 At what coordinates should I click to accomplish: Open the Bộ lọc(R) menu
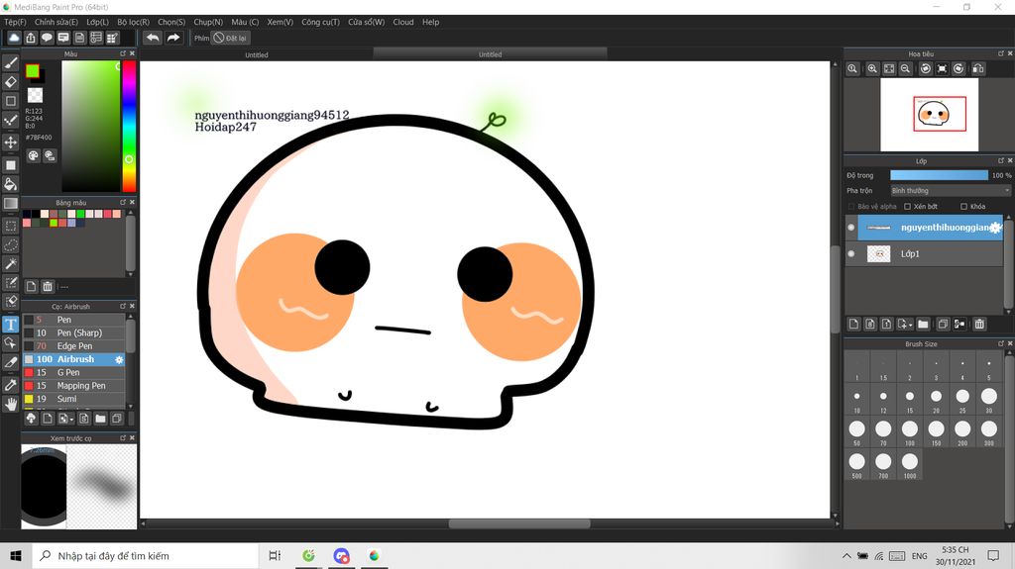134,22
